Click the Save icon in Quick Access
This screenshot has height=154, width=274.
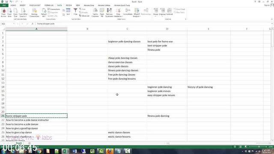(7, 2)
